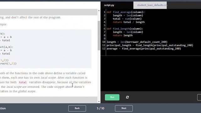The height and width of the screenshot is (113, 201).
Task: Go Back to the previous step
Action: tap(77, 108)
